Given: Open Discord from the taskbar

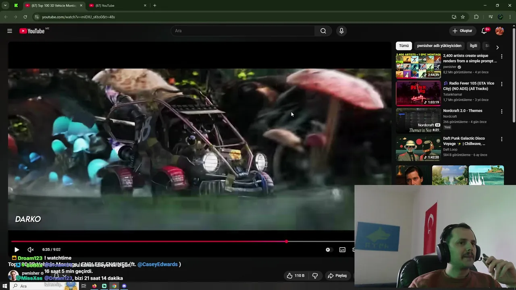Looking at the screenshot, I should tap(124, 286).
